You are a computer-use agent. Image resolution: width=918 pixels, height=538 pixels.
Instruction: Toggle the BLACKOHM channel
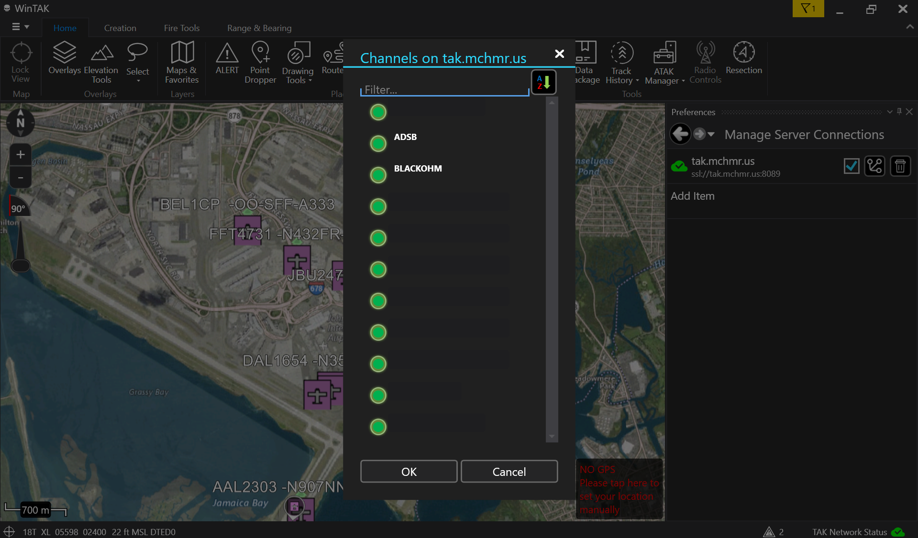tap(378, 175)
